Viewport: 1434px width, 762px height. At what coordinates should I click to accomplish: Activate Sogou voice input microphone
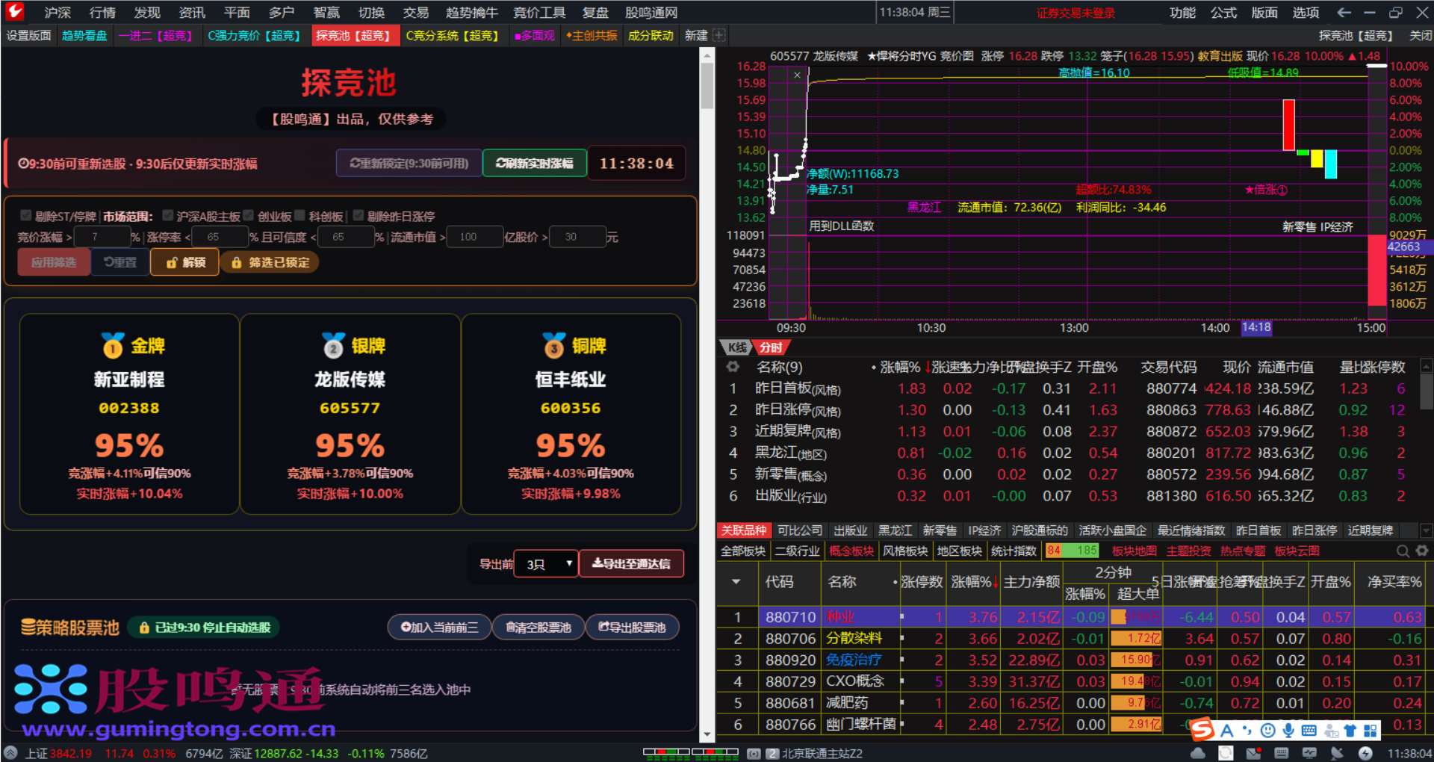[x=1288, y=731]
